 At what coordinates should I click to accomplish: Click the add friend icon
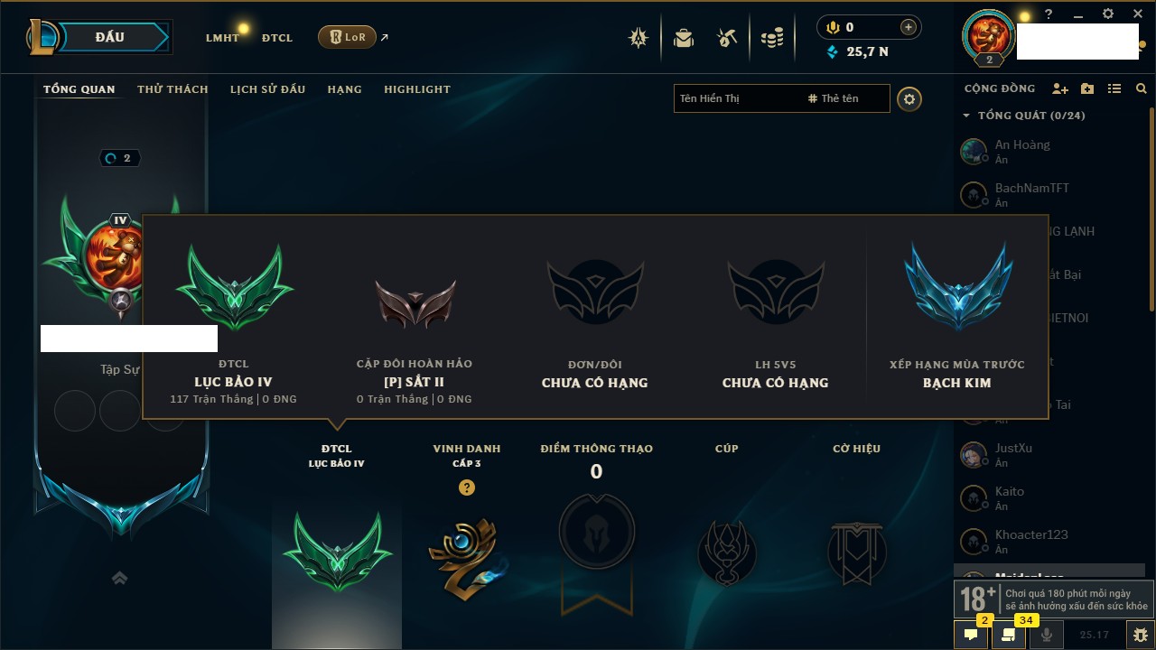(1060, 88)
